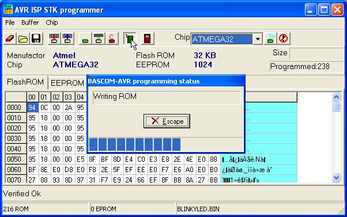Image resolution: width=347 pixels, height=217 pixels.
Task: Click the identify chip question mark icon
Action: coord(270,39)
